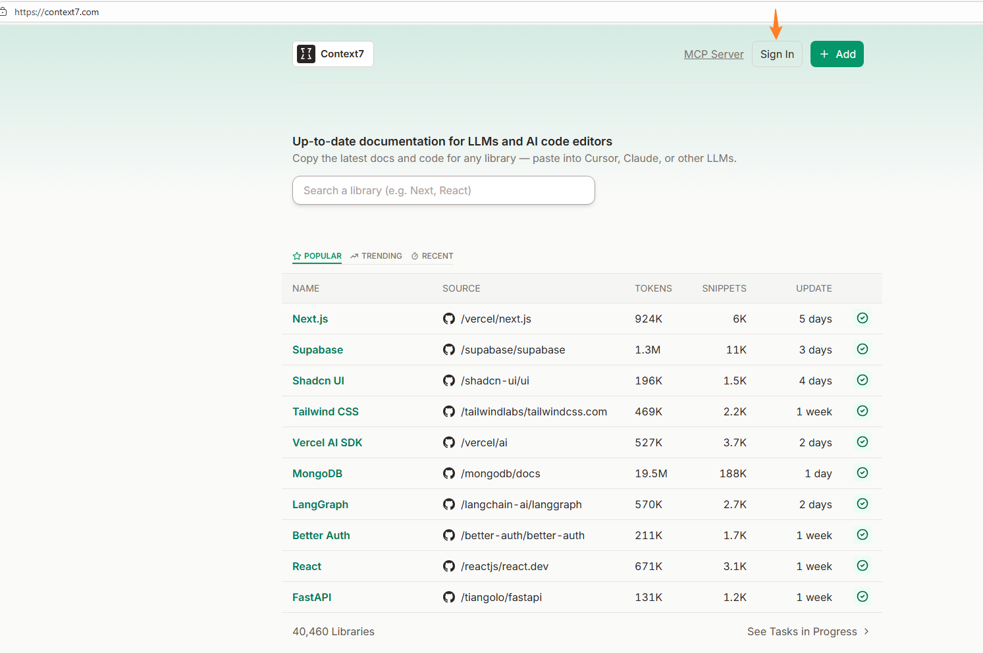The width and height of the screenshot is (983, 653).
Task: Click the check status icon for FastAPI
Action: (x=863, y=596)
